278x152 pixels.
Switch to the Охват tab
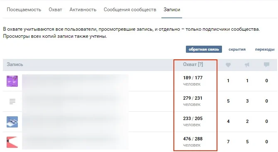click(x=55, y=10)
